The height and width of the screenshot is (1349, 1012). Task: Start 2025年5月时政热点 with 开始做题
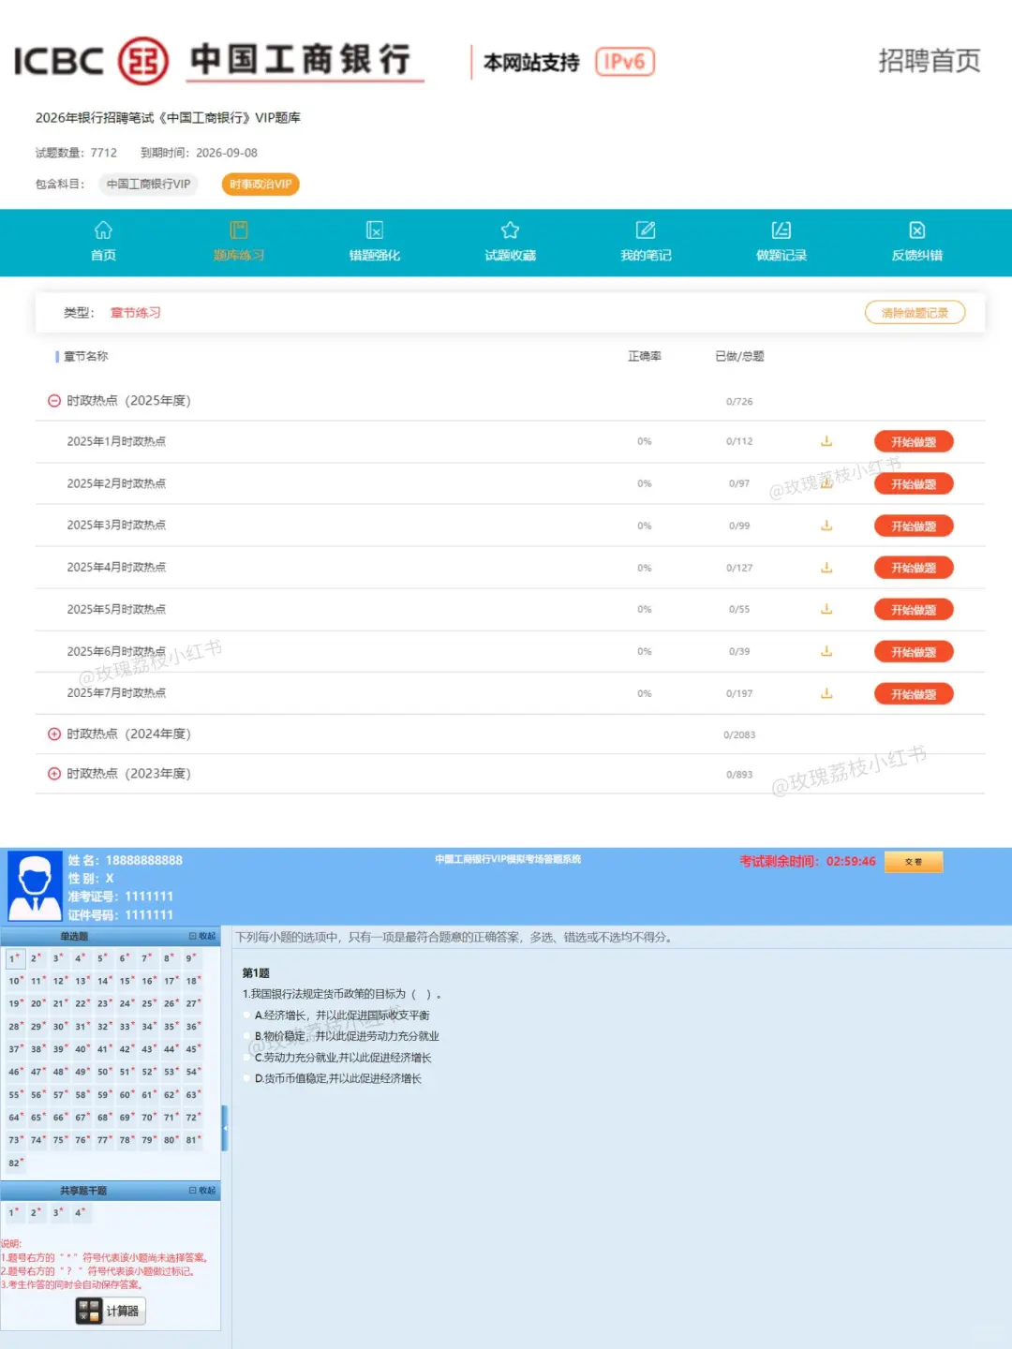pos(914,610)
